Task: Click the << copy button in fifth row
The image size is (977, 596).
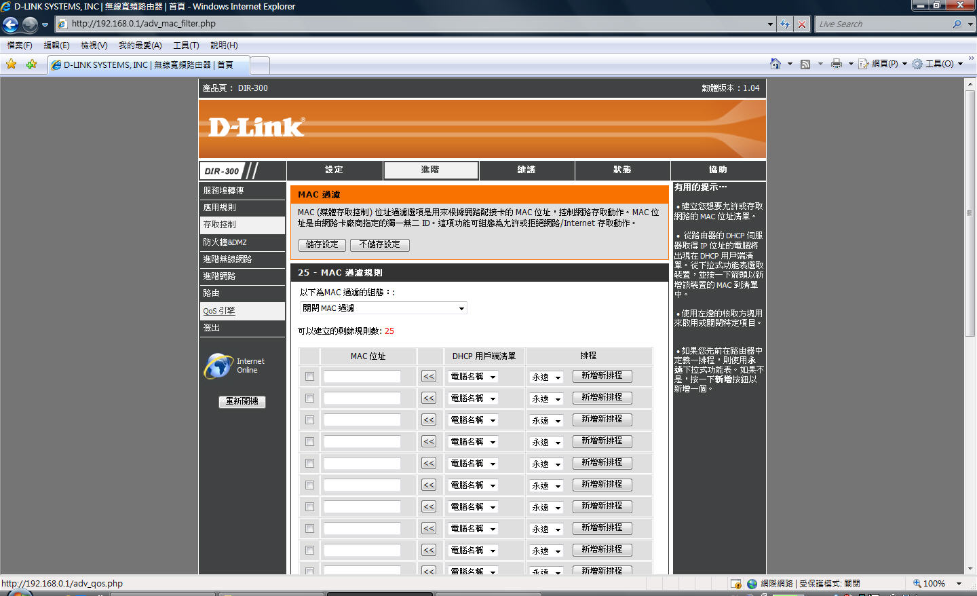Action: tap(429, 463)
